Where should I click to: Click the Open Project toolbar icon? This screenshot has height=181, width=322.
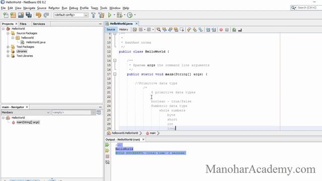click(21, 15)
